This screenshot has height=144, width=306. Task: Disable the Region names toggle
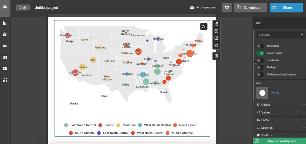tap(260, 53)
